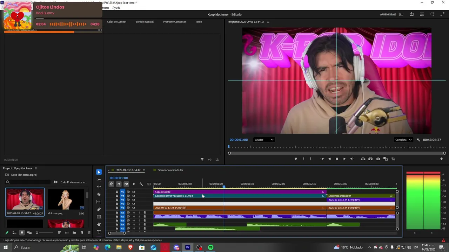This screenshot has width=449, height=252.
Task: Stop playback in Program monitor
Action: 337,159
